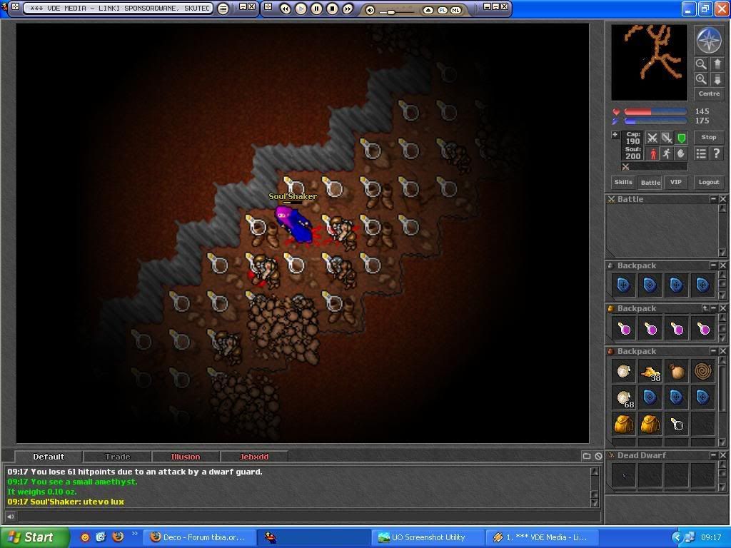Skip to next track in Winamp
The width and height of the screenshot is (731, 548).
pos(348,9)
